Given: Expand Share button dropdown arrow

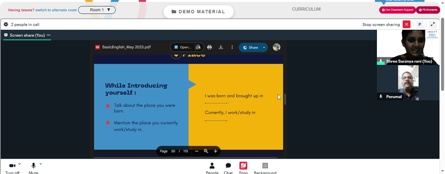Looking at the screenshot, I should coord(264,47).
